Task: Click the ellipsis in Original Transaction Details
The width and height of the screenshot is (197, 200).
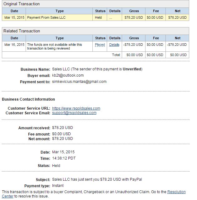Action: coord(111,18)
